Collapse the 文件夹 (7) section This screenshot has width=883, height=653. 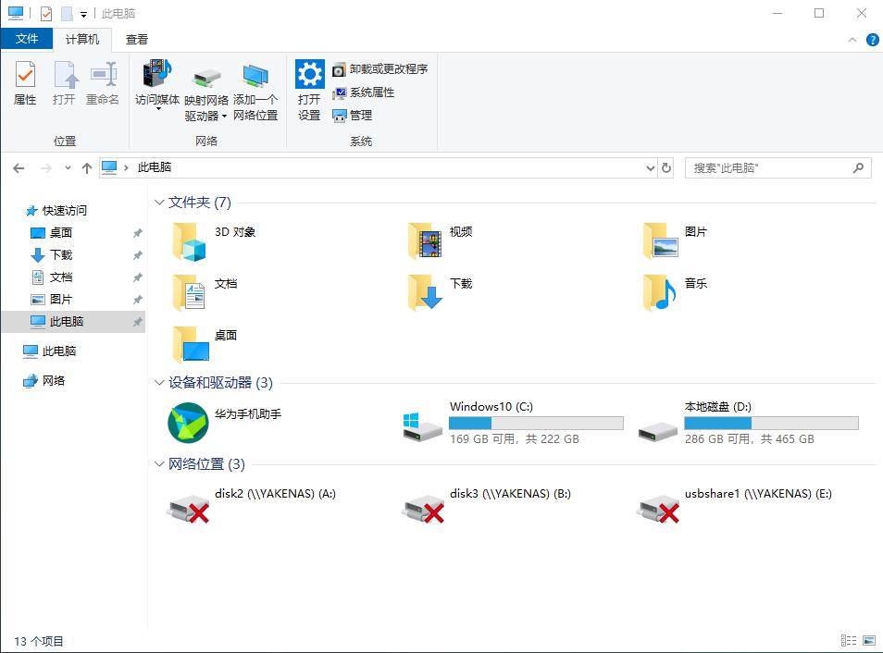pos(159,202)
